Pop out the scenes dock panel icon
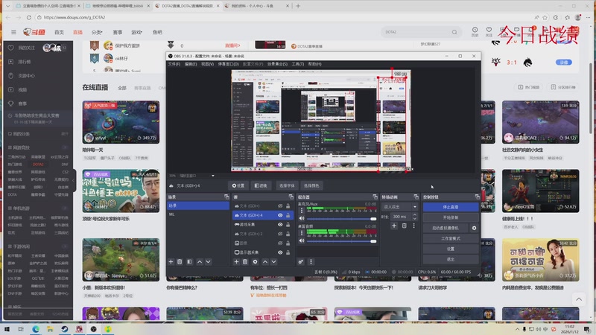Screen dimensions: 596x335 pyautogui.click(x=226, y=197)
